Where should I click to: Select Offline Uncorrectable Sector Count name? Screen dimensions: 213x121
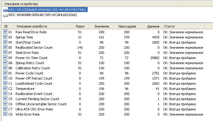[x=41, y=104]
